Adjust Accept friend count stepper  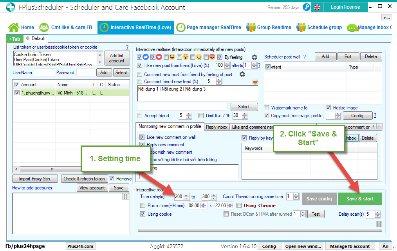point(189,116)
